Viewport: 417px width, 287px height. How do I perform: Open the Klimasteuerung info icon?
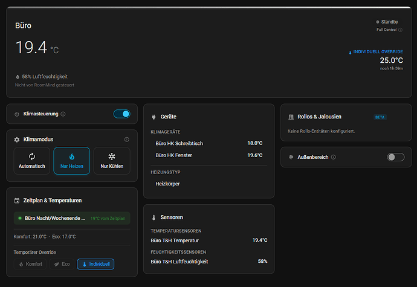(63, 114)
